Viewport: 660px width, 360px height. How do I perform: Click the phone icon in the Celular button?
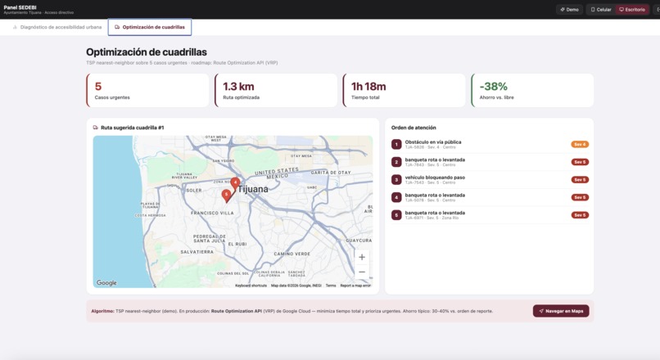tap(593, 9)
